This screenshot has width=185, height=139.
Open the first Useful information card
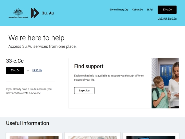pyautogui.click(x=34, y=136)
